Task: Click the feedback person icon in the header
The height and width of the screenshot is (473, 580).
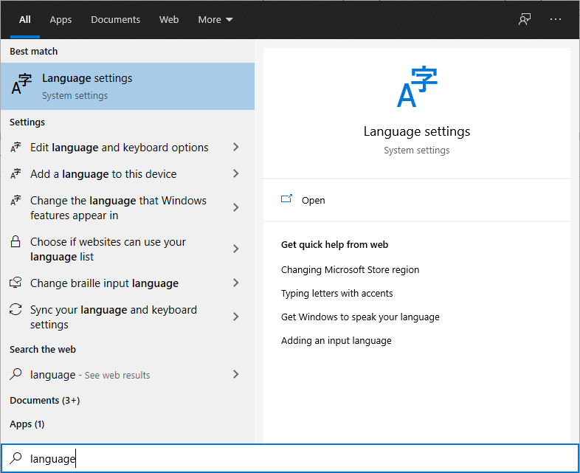Action: point(524,19)
